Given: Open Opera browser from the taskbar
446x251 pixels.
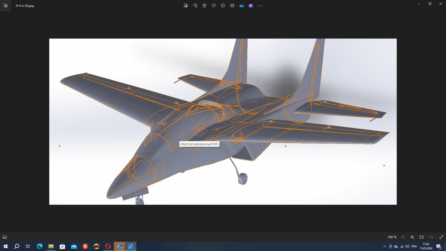Looking at the screenshot, I should click(x=108, y=246).
